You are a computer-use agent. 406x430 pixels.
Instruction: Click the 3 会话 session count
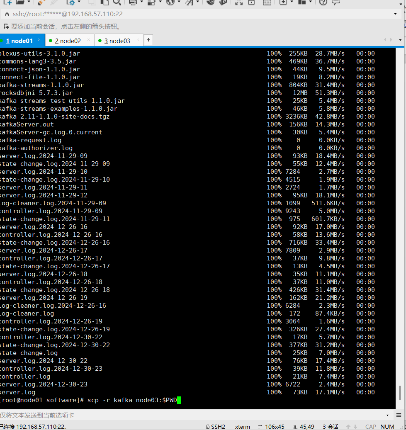(330, 427)
